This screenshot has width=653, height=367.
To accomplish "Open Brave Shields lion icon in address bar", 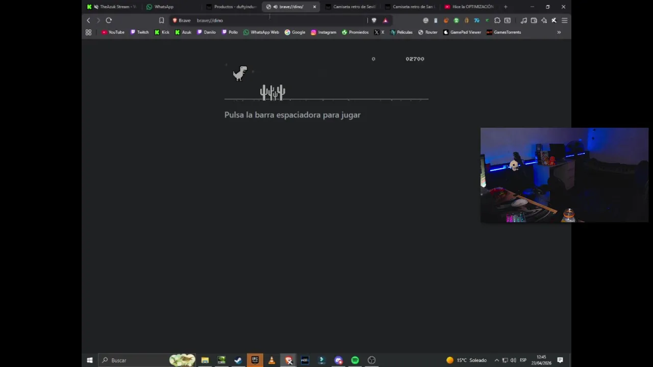I will 374,20.
